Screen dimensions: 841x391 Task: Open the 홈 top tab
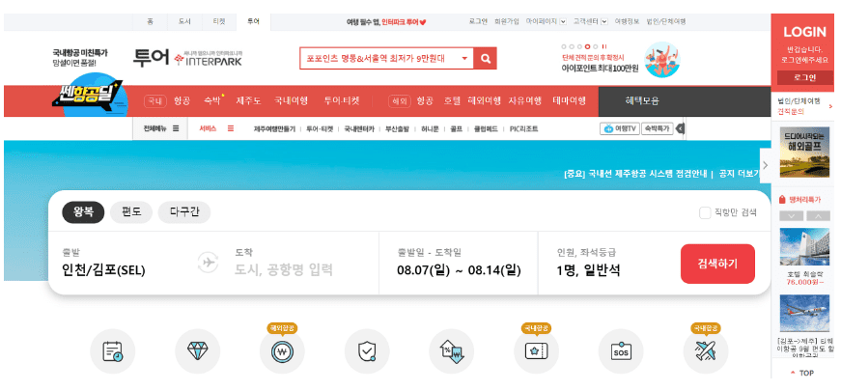(x=151, y=22)
